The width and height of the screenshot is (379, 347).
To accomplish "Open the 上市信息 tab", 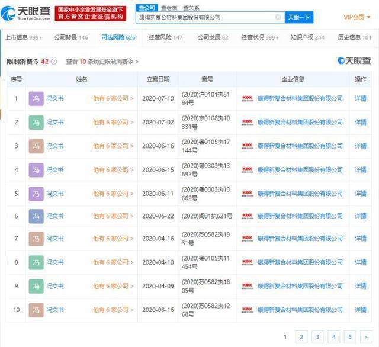I will pos(24,37).
